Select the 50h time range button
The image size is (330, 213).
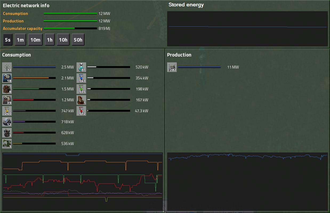(x=78, y=40)
